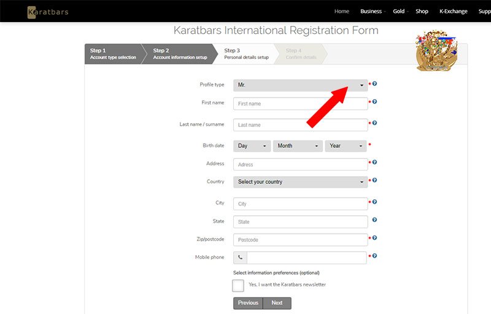Viewport: 491px width, 314px height.
Task: Focus the Last name input field
Action: click(x=300, y=124)
